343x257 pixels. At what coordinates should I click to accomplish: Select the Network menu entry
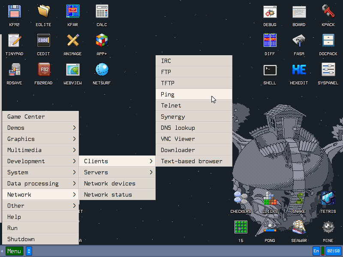[x=40, y=194]
